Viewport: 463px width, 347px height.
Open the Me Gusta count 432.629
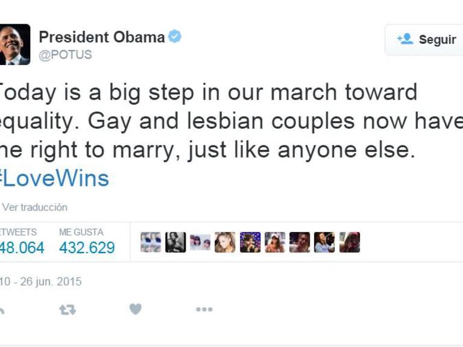coord(87,248)
